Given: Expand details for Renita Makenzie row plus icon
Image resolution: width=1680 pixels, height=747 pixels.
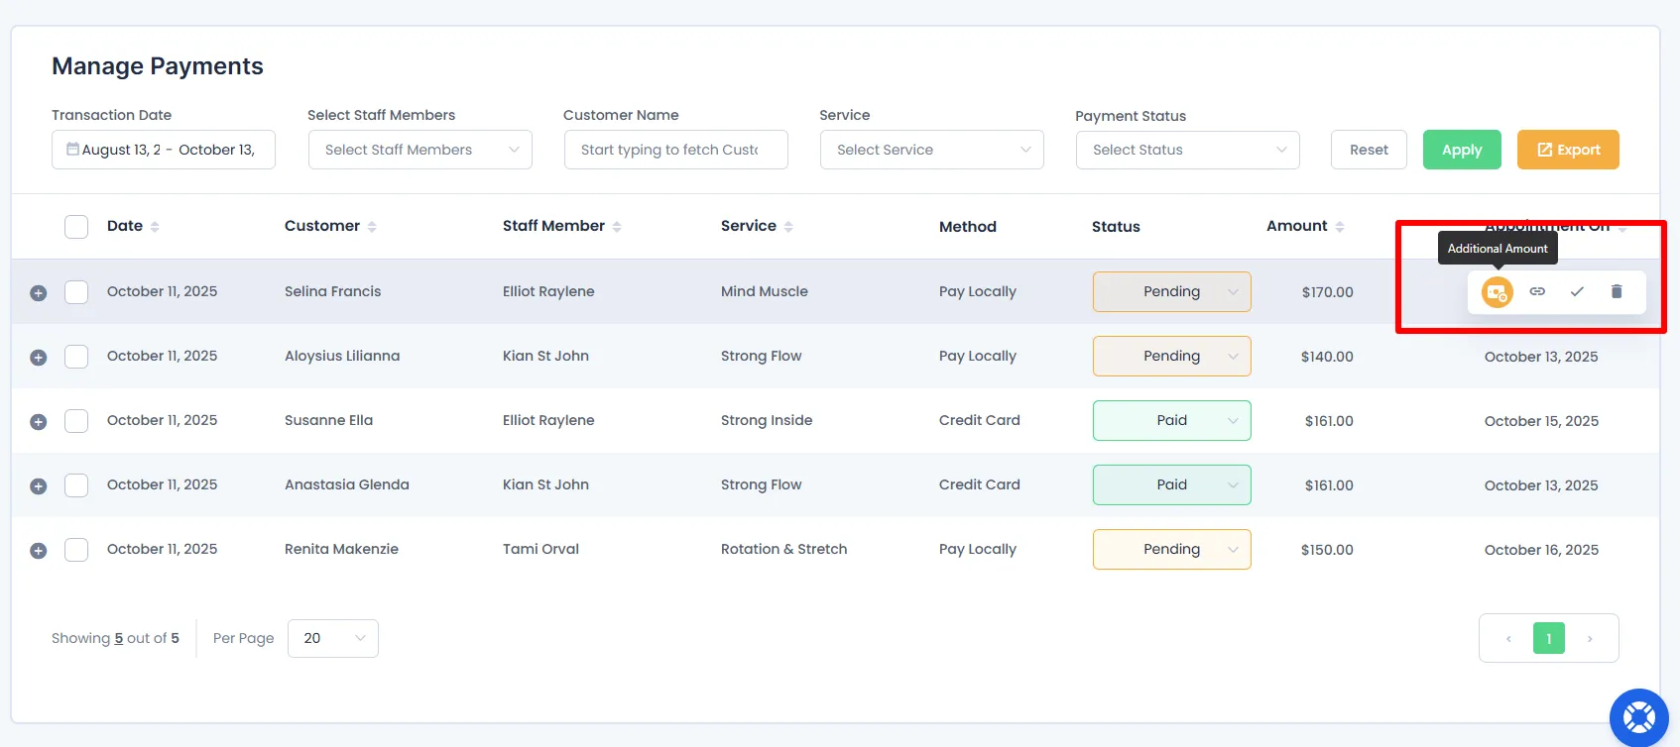Looking at the screenshot, I should (39, 551).
